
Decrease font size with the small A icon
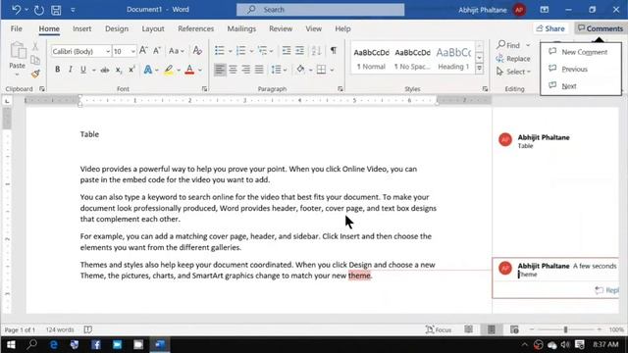click(157, 50)
